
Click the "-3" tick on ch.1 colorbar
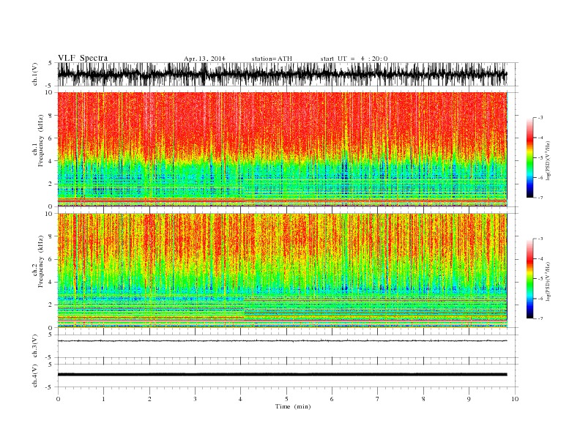[540, 118]
